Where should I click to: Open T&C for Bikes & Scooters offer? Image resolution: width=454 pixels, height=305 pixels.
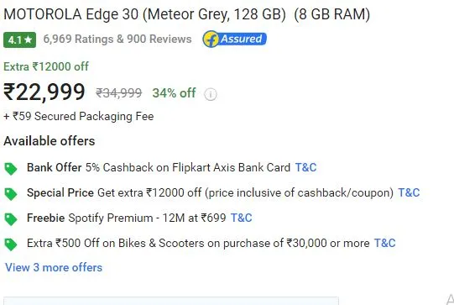385,244
